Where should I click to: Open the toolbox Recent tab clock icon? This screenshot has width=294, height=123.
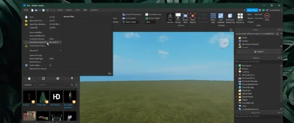pyautogui.click(x=57, y=78)
